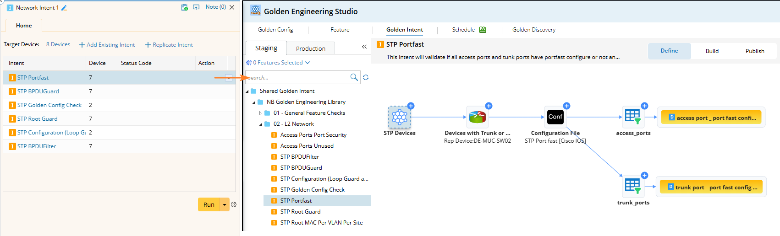The image size is (780, 236).
Task: Open the Golden Discovery tab
Action: click(533, 30)
